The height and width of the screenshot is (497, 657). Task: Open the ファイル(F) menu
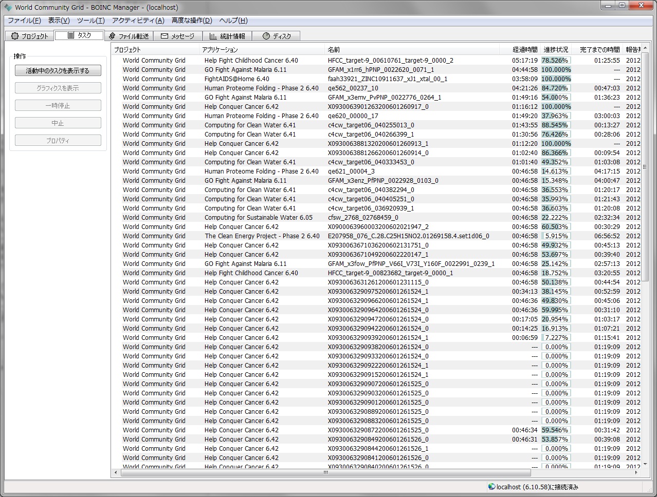click(24, 21)
